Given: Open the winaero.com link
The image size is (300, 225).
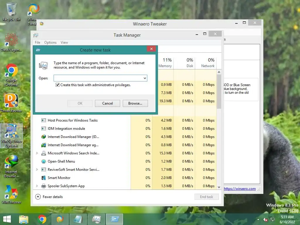Looking at the screenshot, I should [x=240, y=189].
